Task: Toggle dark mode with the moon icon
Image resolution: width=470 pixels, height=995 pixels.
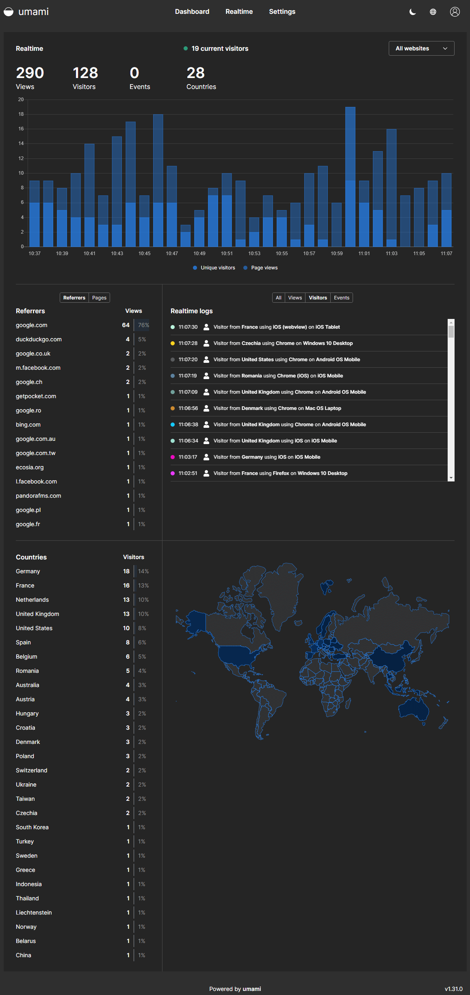Action: coord(412,12)
